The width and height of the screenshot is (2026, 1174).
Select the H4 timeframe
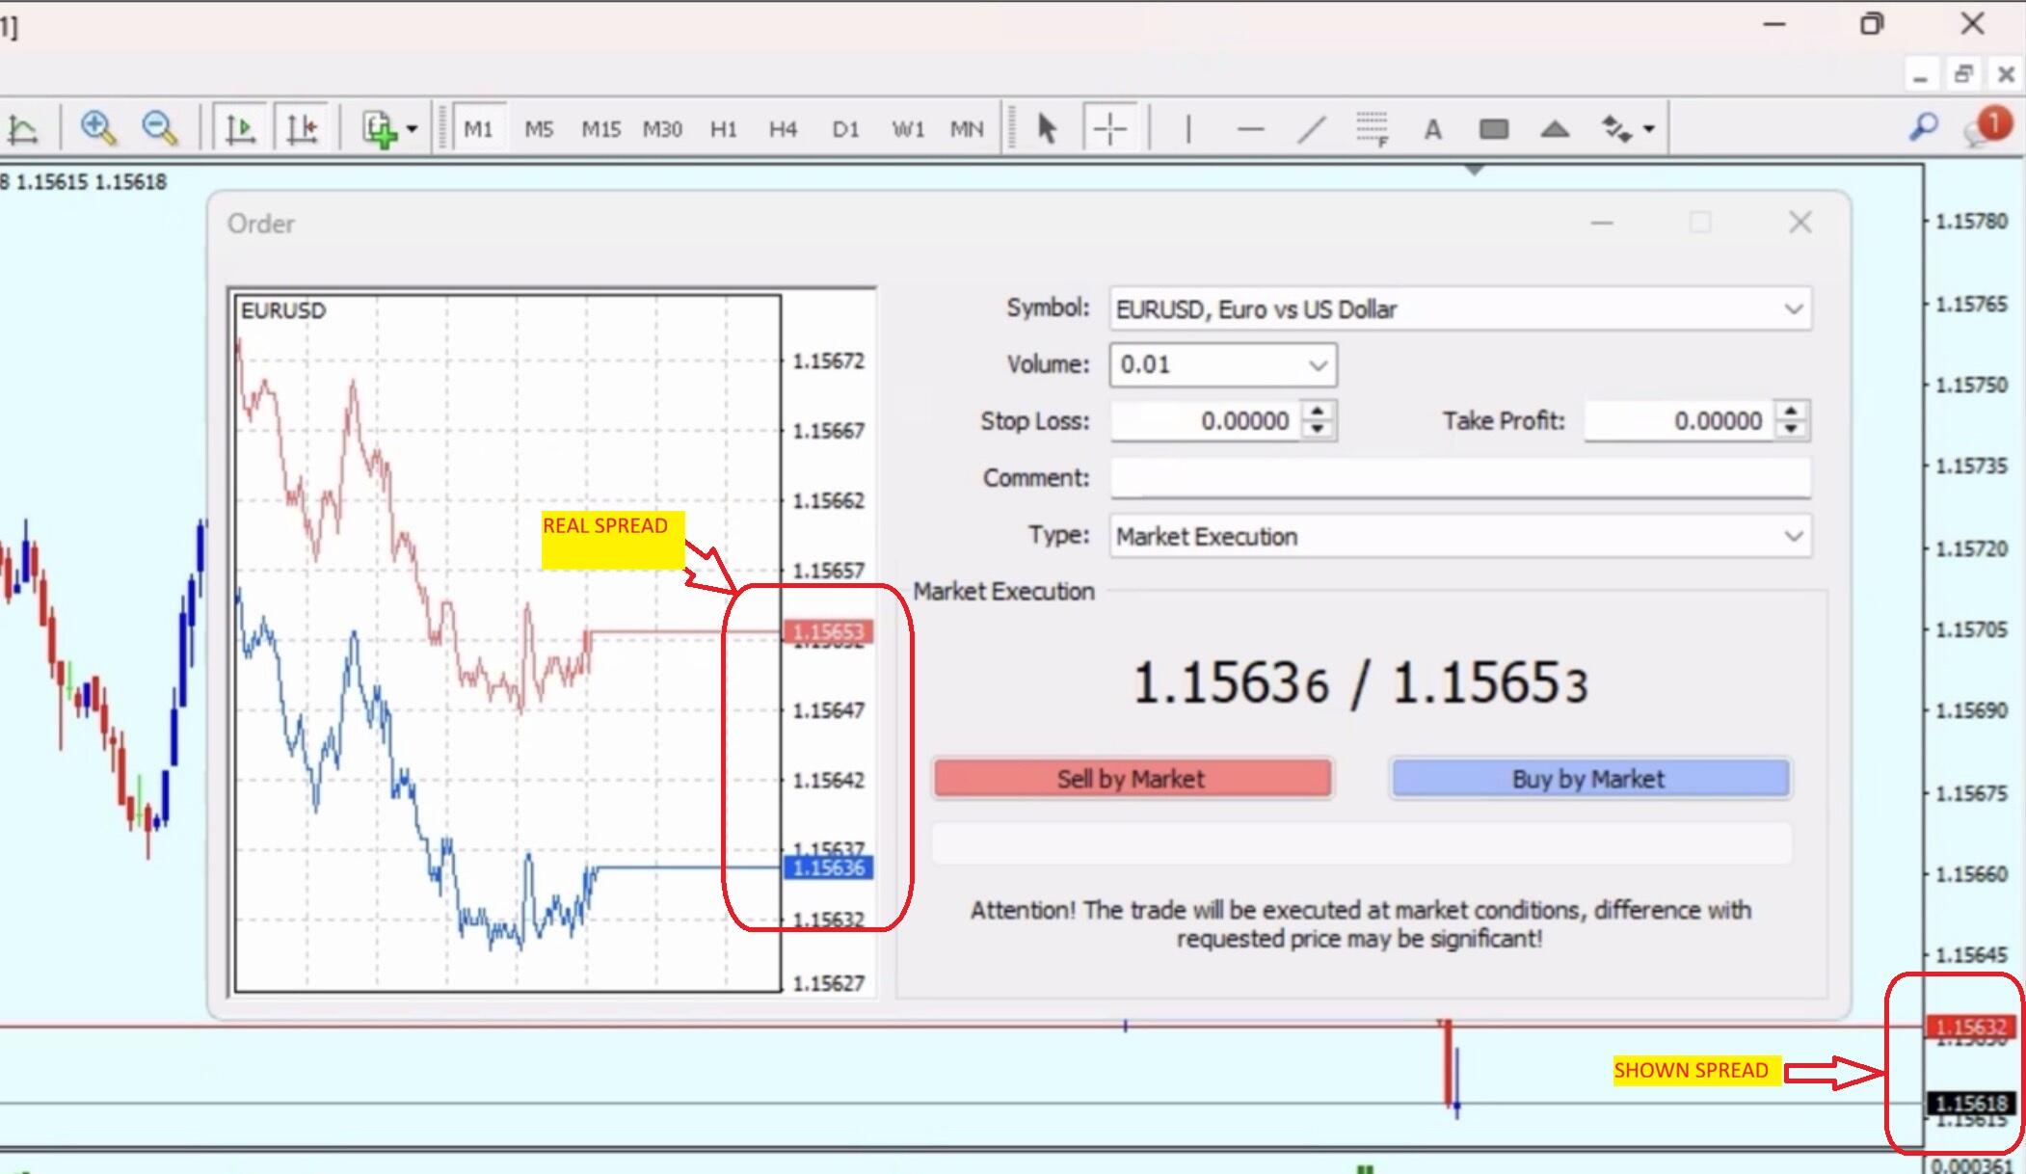(x=783, y=129)
